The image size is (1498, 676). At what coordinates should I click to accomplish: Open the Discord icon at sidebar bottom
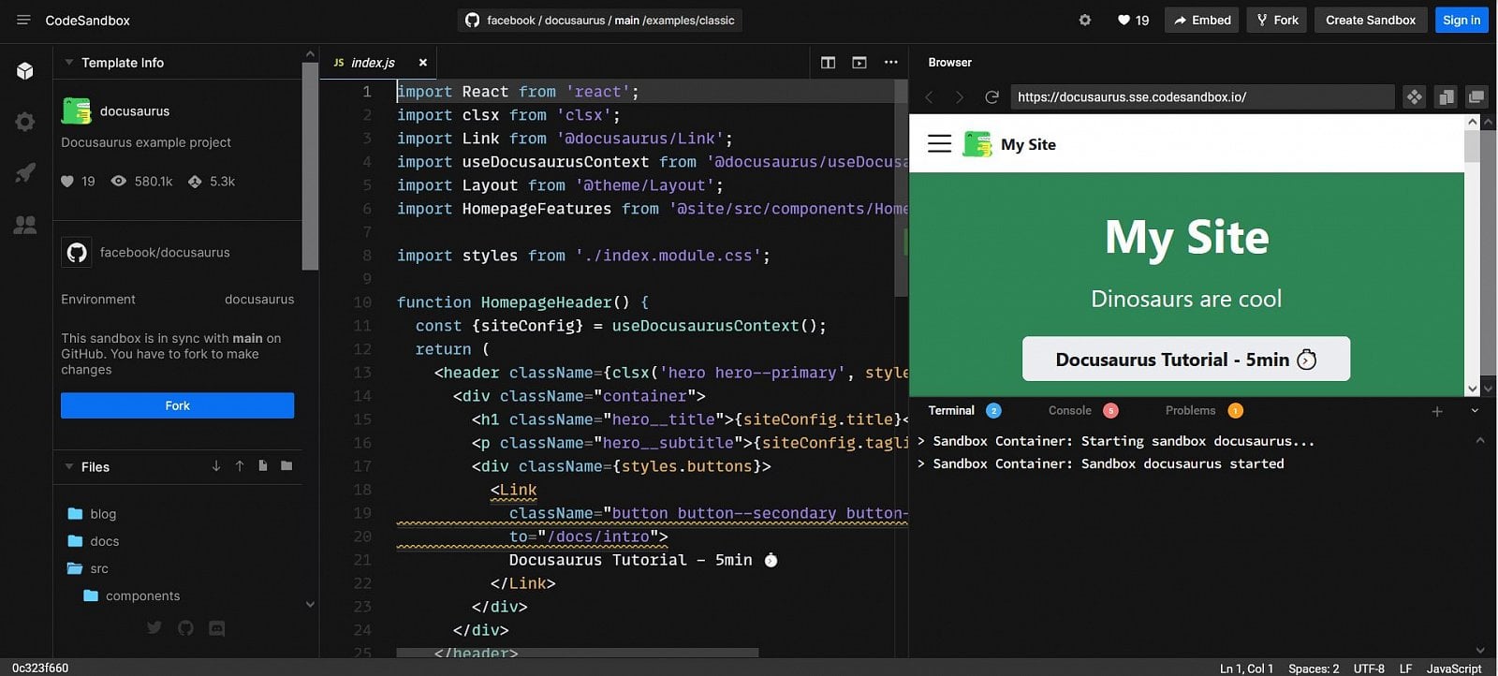point(217,628)
